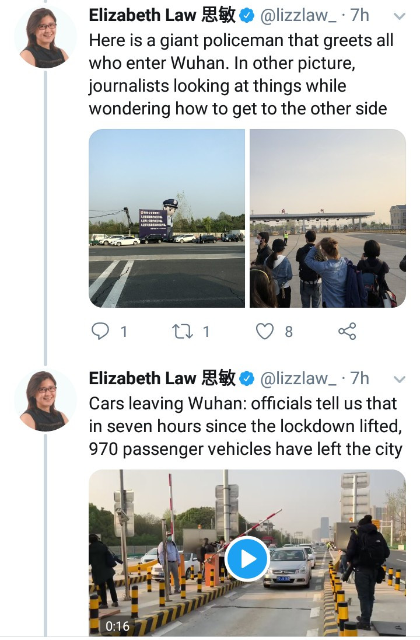Open the 7h timestamp on second tweet
This screenshot has width=420, height=640.
(360, 379)
